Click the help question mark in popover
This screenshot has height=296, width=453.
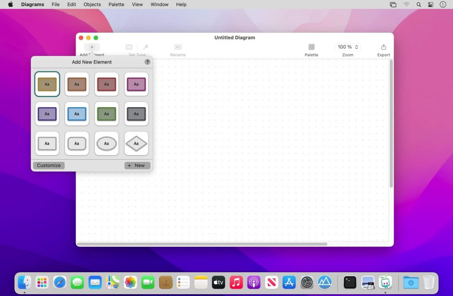point(147,62)
